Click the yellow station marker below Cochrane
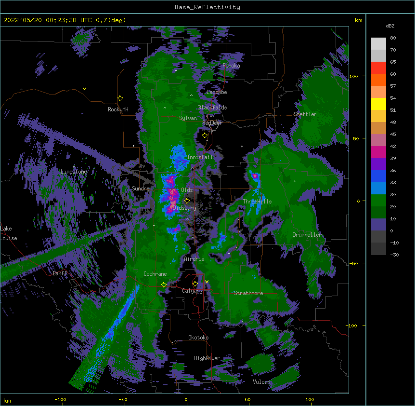415x406 pixels. click(164, 285)
